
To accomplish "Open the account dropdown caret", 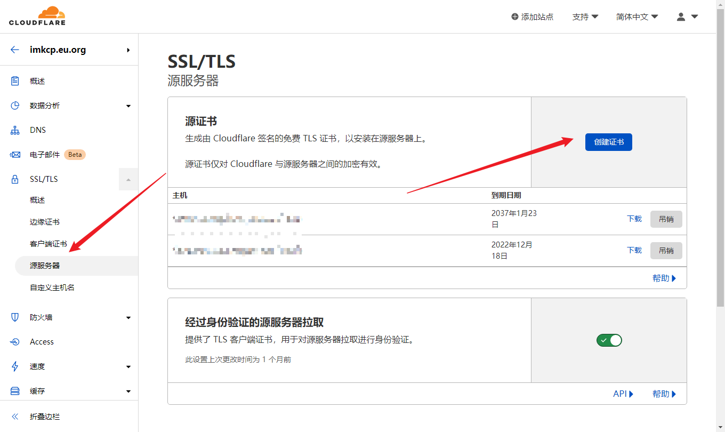I will [695, 17].
